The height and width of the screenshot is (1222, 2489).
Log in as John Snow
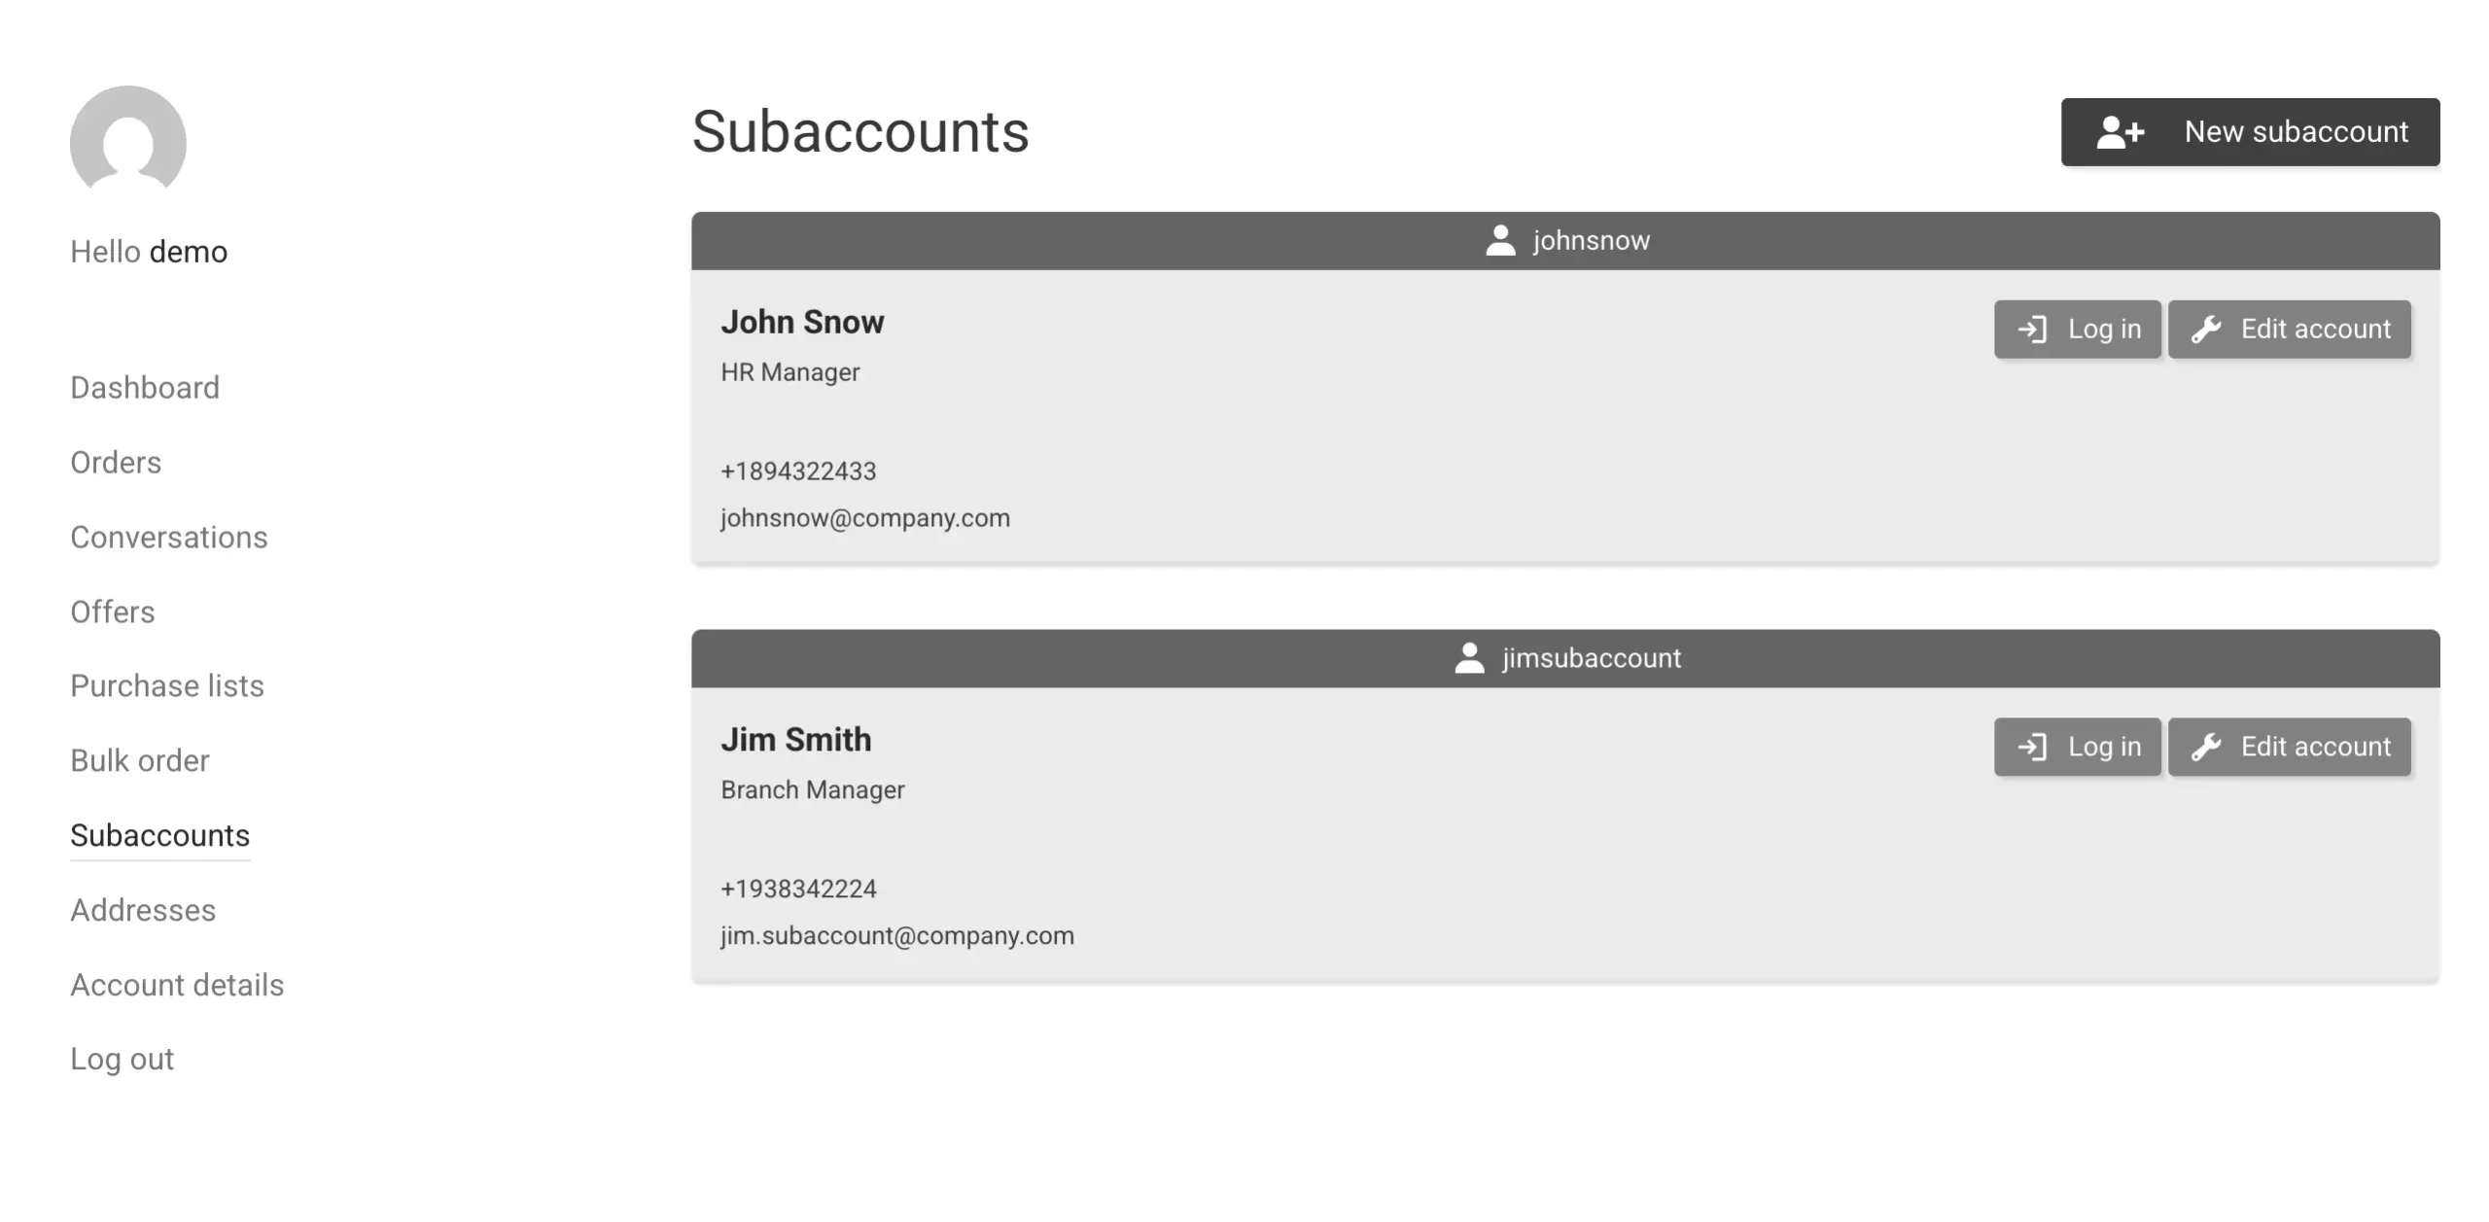pos(2077,330)
